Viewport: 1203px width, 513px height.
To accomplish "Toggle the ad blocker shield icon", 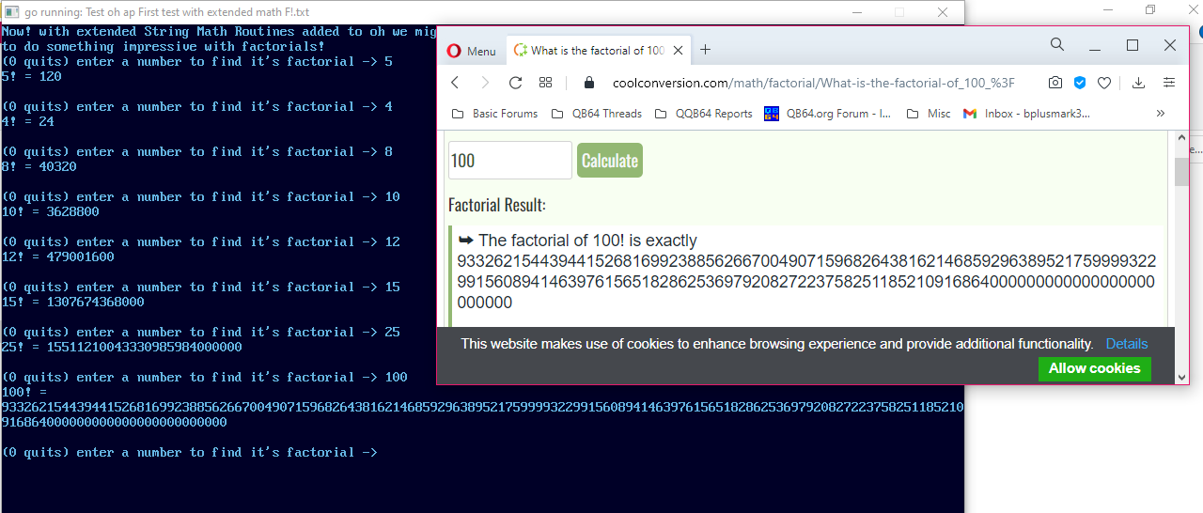I will (x=1080, y=83).
